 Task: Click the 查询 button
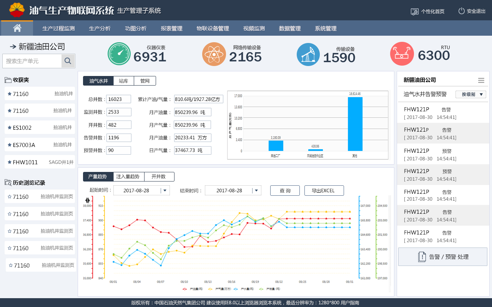285,191
